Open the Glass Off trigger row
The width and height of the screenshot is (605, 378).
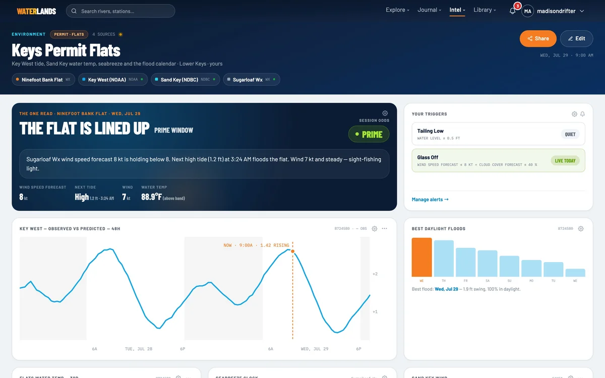[x=499, y=160]
